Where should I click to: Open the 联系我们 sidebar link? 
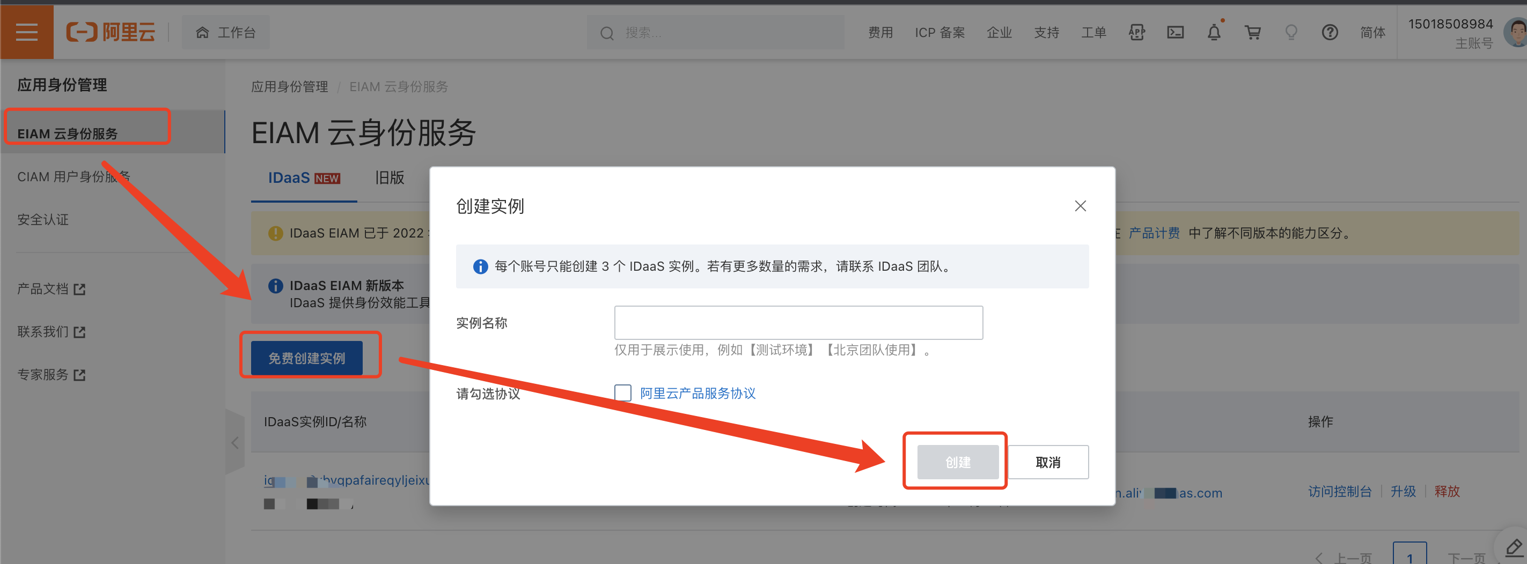click(43, 332)
